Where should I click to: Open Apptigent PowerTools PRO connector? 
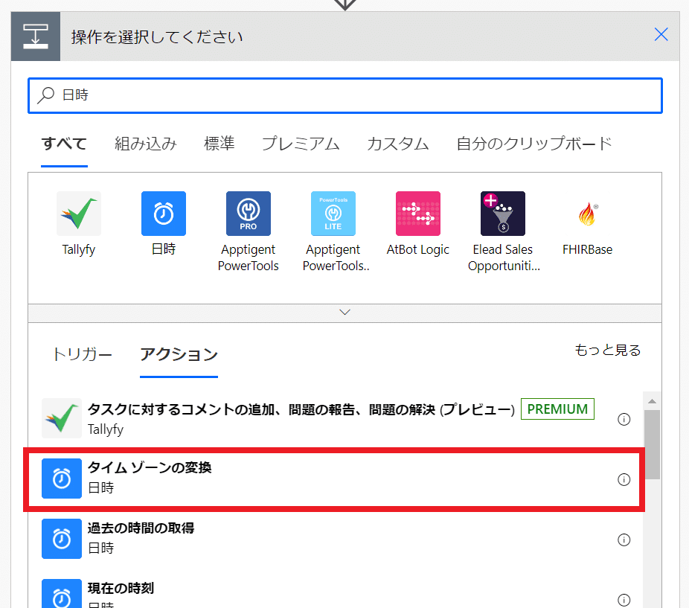click(x=249, y=214)
